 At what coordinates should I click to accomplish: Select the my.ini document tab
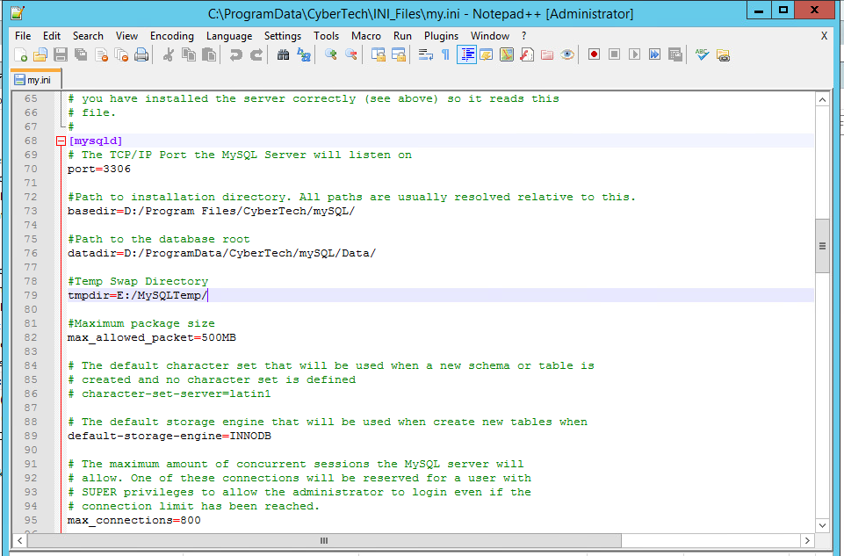click(35, 80)
